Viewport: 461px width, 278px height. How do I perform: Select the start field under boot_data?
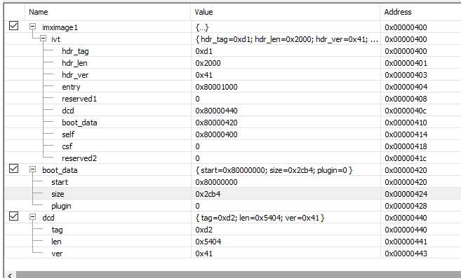point(60,182)
